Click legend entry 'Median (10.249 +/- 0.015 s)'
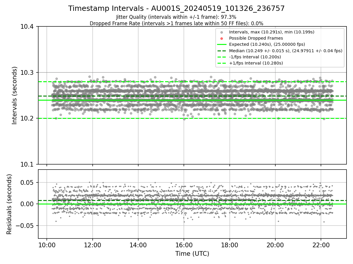353x264 pixels. [x=286, y=51]
